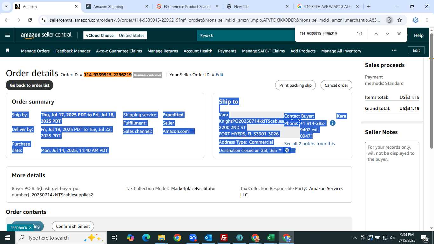434x244 pixels.
Task: Click the Cancel order button
Action: pyautogui.click(x=336, y=85)
